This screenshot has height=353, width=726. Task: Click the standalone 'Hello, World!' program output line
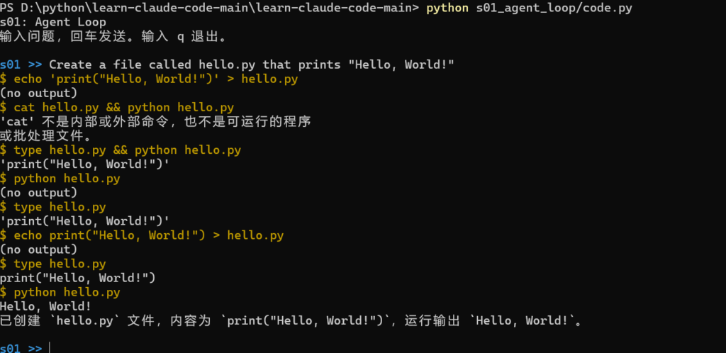point(46,306)
